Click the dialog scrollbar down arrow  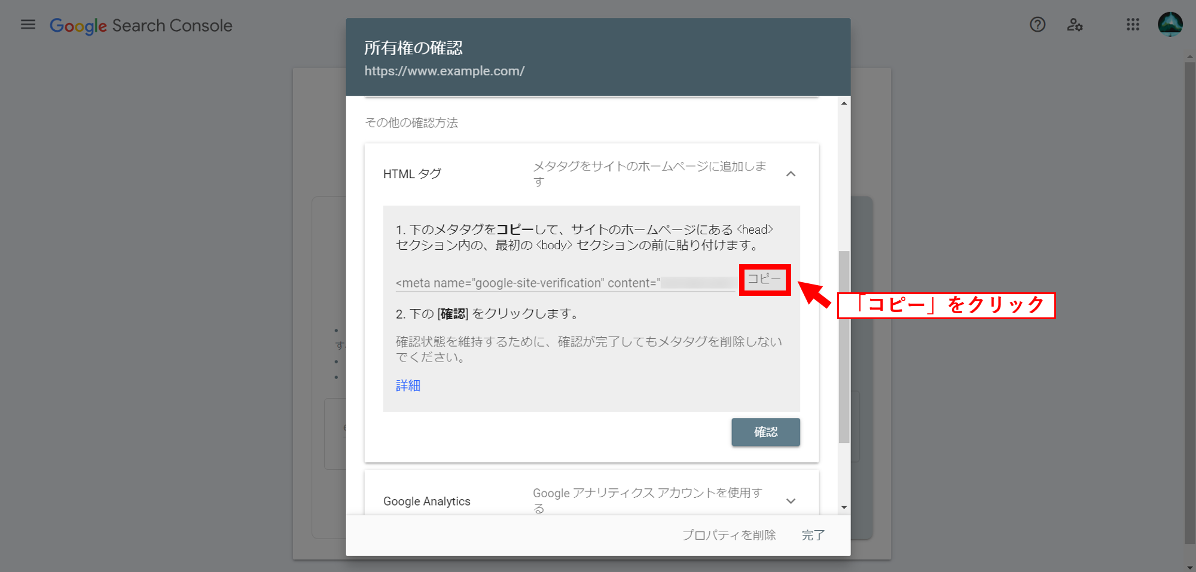click(x=844, y=507)
